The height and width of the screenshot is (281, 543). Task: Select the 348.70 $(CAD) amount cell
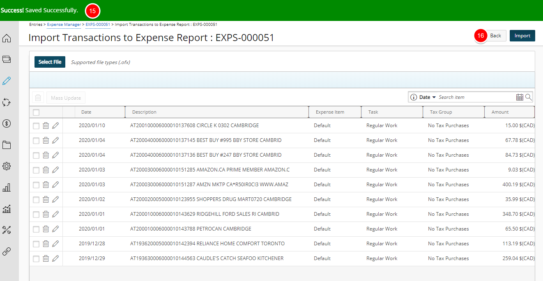(518, 214)
